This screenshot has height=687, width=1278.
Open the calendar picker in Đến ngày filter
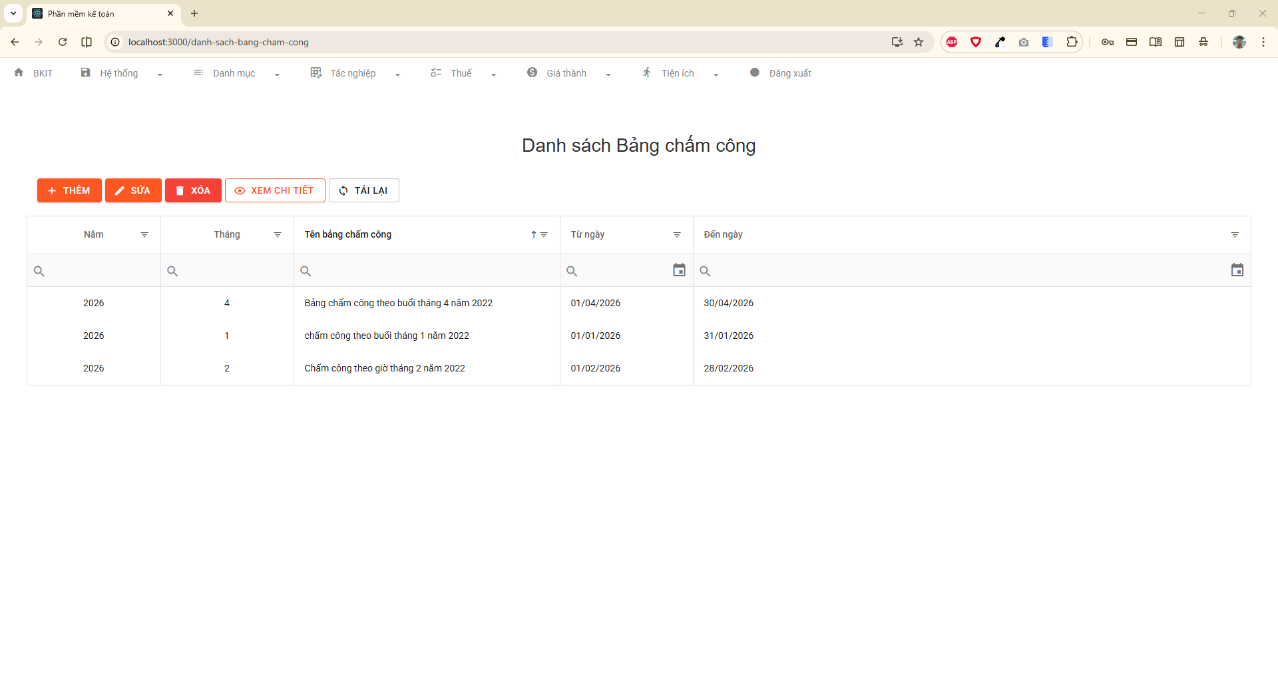point(1237,270)
